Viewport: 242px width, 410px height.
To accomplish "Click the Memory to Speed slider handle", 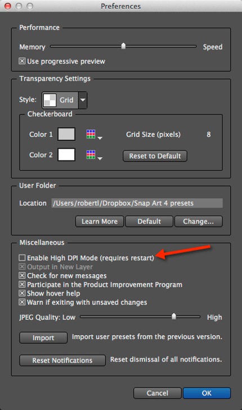I will point(123,46).
